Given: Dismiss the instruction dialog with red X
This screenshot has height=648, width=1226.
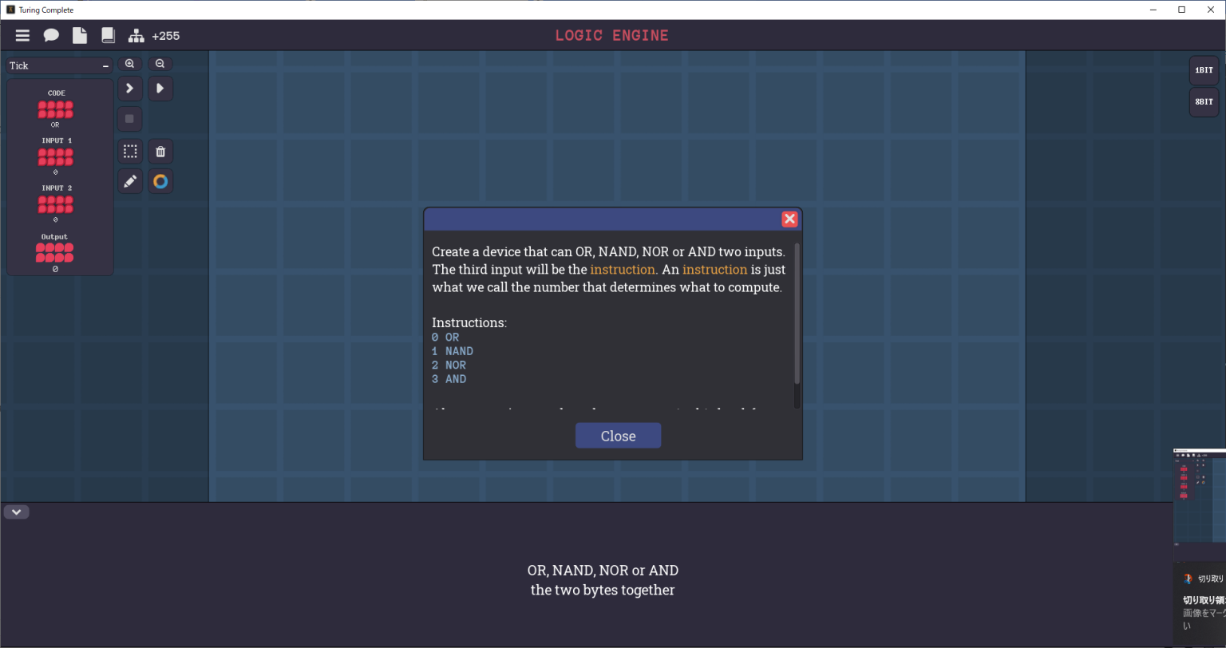Looking at the screenshot, I should point(789,219).
